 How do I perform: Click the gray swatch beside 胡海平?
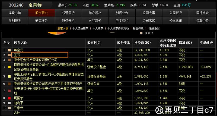pos(9,103)
